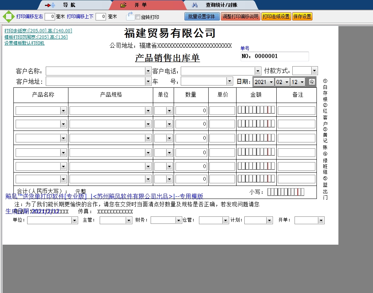
Task: Click the binoculars icon on 查询统计/对账 tab
Action: (194, 5)
